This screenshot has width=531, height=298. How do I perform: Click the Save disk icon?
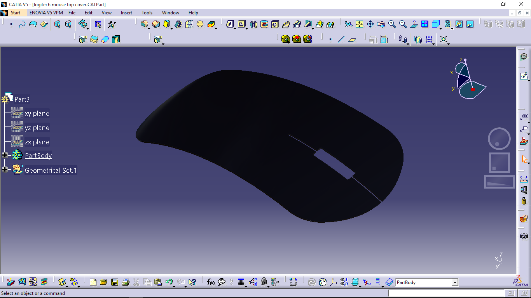coord(115,282)
